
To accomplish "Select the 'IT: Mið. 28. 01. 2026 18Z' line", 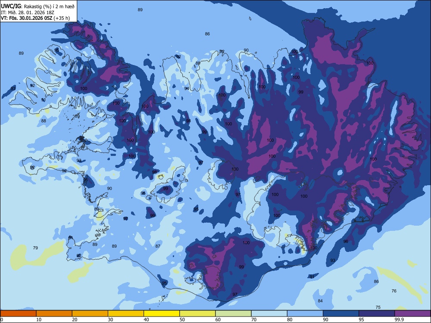I will [28, 12].
